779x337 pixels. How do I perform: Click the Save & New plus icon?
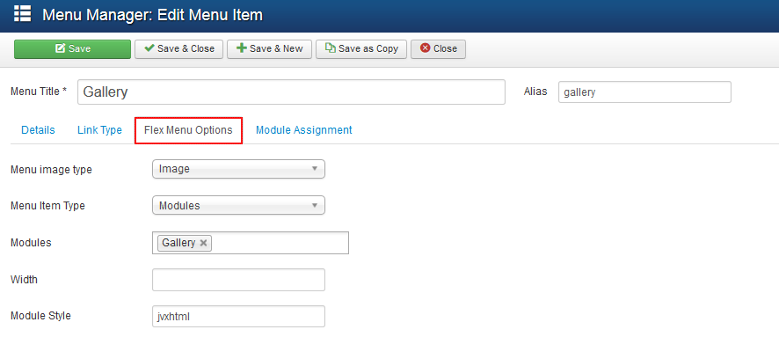(x=242, y=48)
